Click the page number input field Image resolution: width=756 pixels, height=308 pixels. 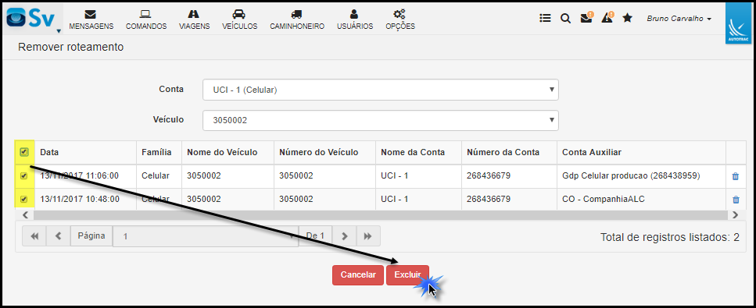pyautogui.click(x=206, y=236)
